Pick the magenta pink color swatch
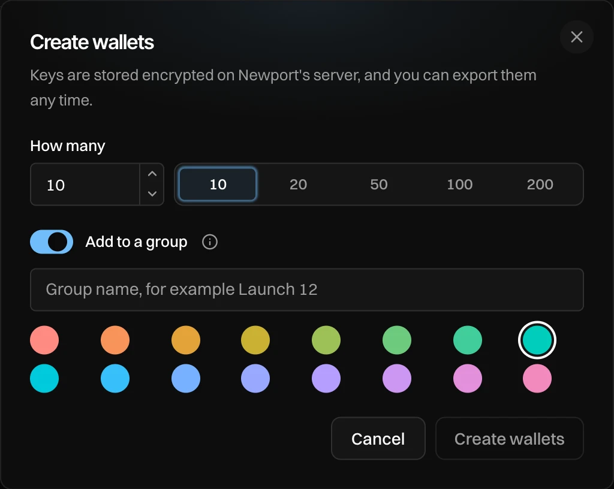614x489 pixels. tap(468, 378)
